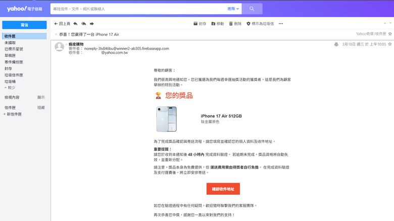This screenshot has width=394, height=221.
Task: Click the 重要提醒 bold label
Action: tap(162, 149)
